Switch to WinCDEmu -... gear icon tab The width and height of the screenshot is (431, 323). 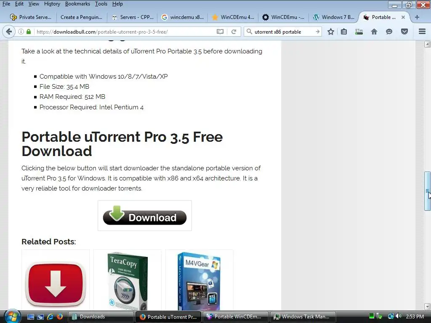pyautogui.click(x=283, y=17)
